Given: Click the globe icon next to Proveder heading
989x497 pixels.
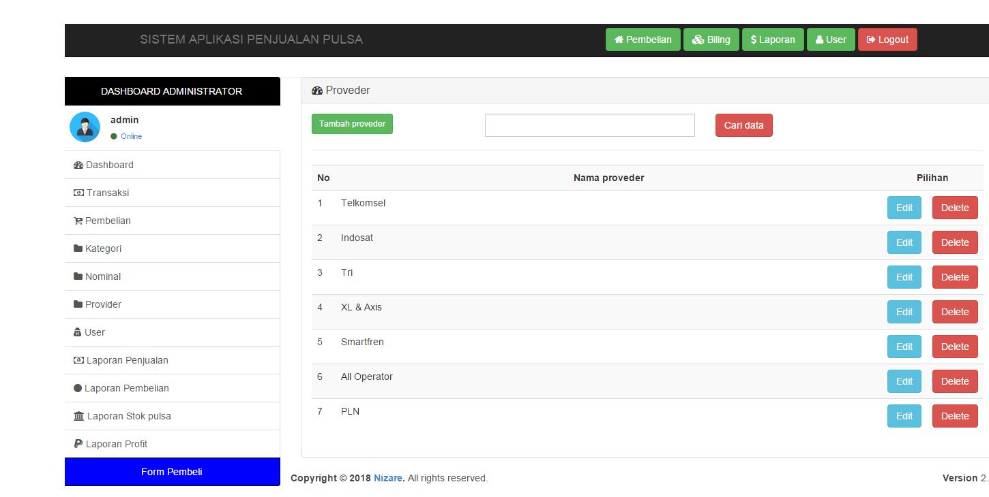Looking at the screenshot, I should 316,90.
